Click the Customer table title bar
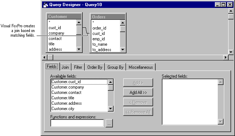 coord(64,16)
